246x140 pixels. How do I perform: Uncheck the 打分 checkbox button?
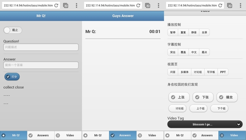[12, 77]
